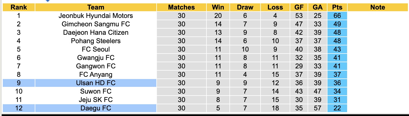
Task: Click the Team column header
Action: pyautogui.click(x=96, y=7)
